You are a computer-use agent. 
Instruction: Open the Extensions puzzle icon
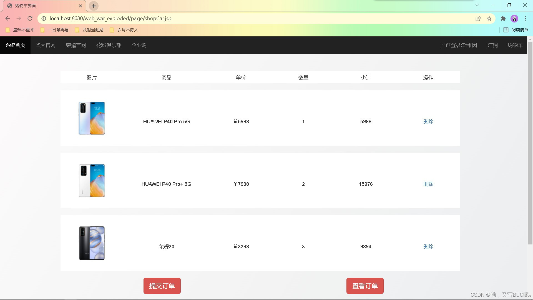pyautogui.click(x=503, y=19)
